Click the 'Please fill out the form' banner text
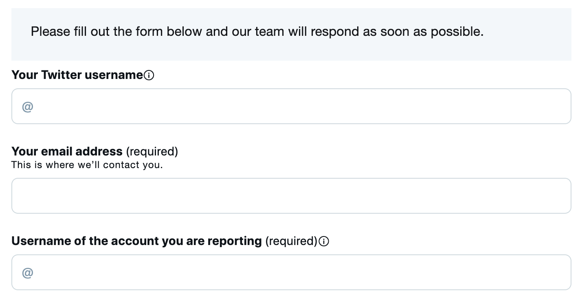 pyautogui.click(x=257, y=31)
